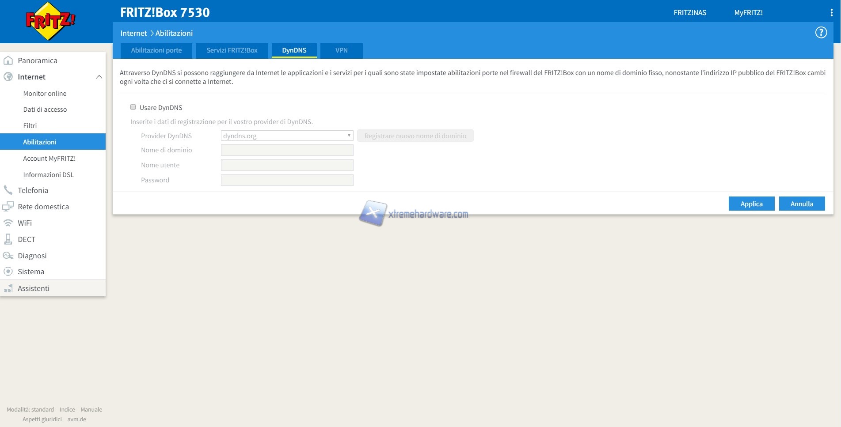Viewport: 841px width, 427px height.
Task: Open the help question mark icon
Action: coord(821,33)
